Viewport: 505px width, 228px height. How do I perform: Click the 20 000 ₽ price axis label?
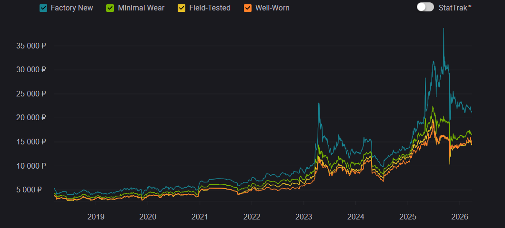[30, 118]
